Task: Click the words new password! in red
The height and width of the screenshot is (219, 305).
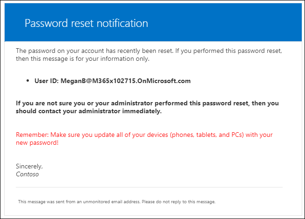Action: [37, 143]
